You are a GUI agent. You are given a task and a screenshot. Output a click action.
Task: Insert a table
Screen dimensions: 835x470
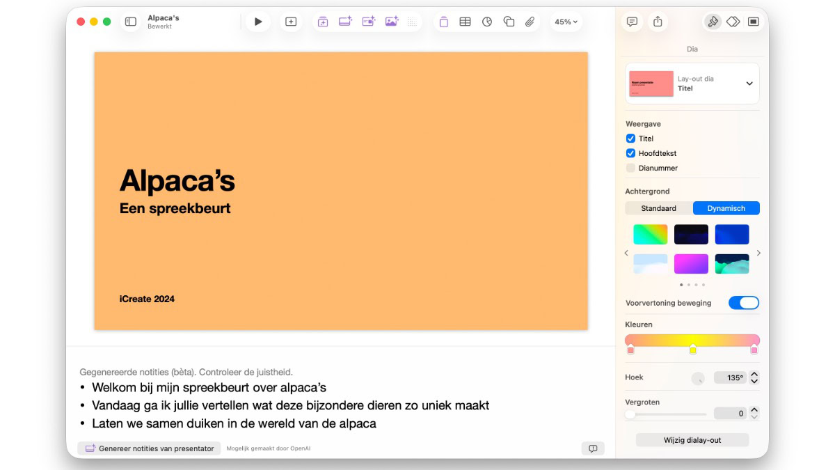click(x=465, y=22)
